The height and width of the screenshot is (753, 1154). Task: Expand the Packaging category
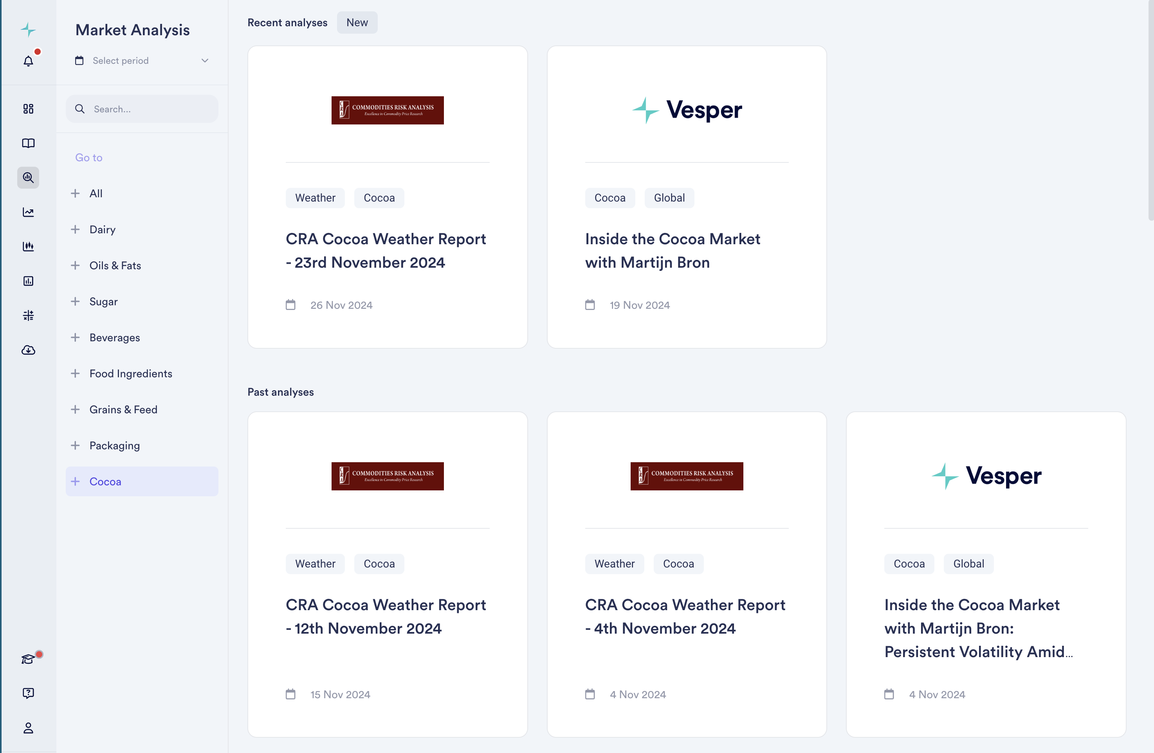(75, 446)
